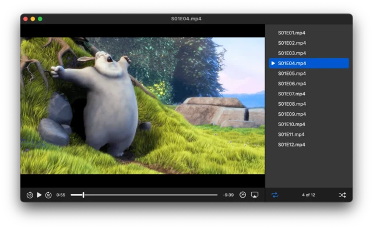Skip back 10 seconds
Image resolution: width=373 pixels, height=229 pixels.
click(x=30, y=195)
